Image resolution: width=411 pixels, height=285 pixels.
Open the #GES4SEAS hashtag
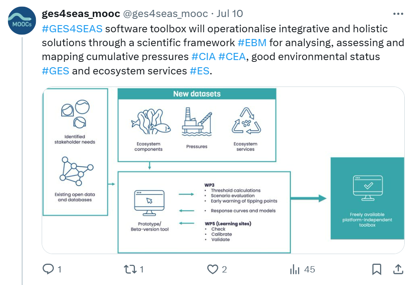(x=72, y=29)
